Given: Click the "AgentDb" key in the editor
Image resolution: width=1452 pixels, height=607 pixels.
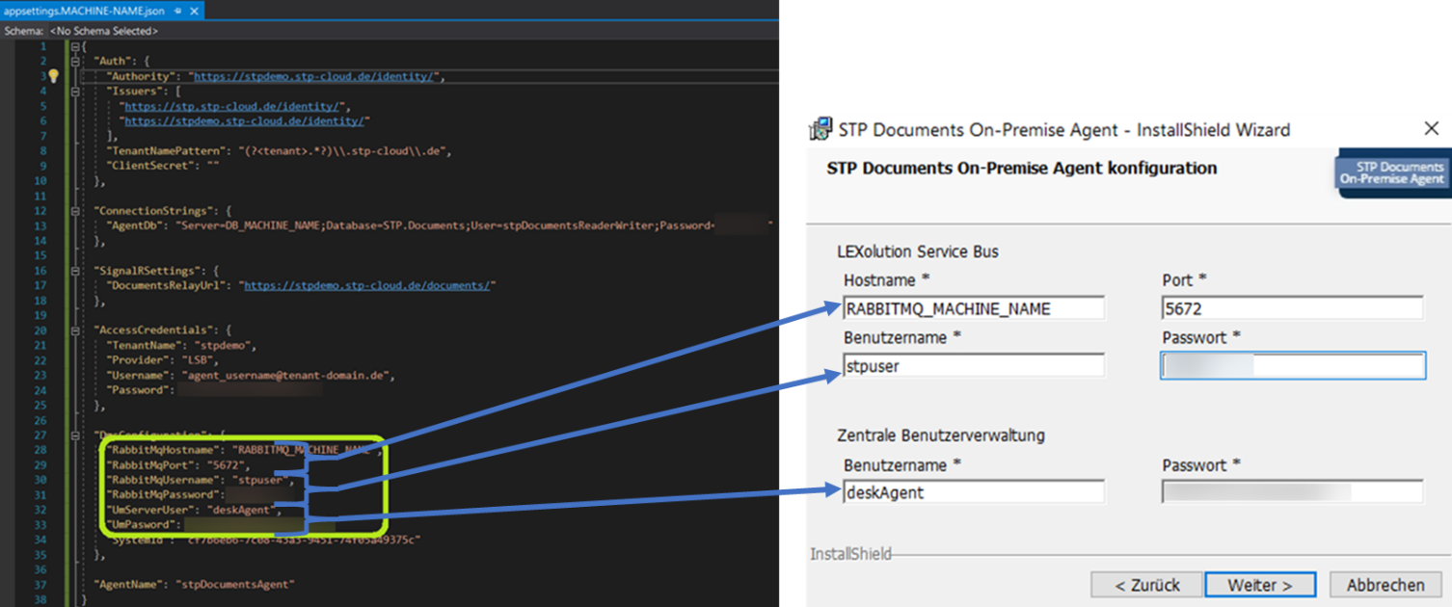Looking at the screenshot, I should click(135, 226).
